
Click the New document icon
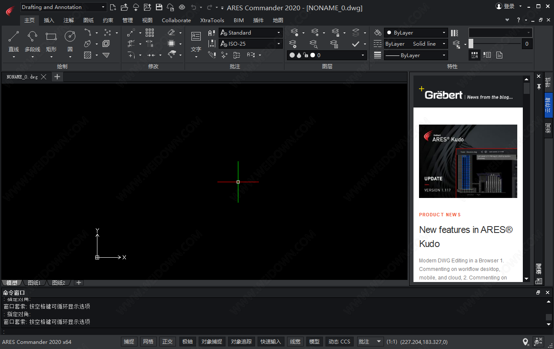click(x=113, y=7)
